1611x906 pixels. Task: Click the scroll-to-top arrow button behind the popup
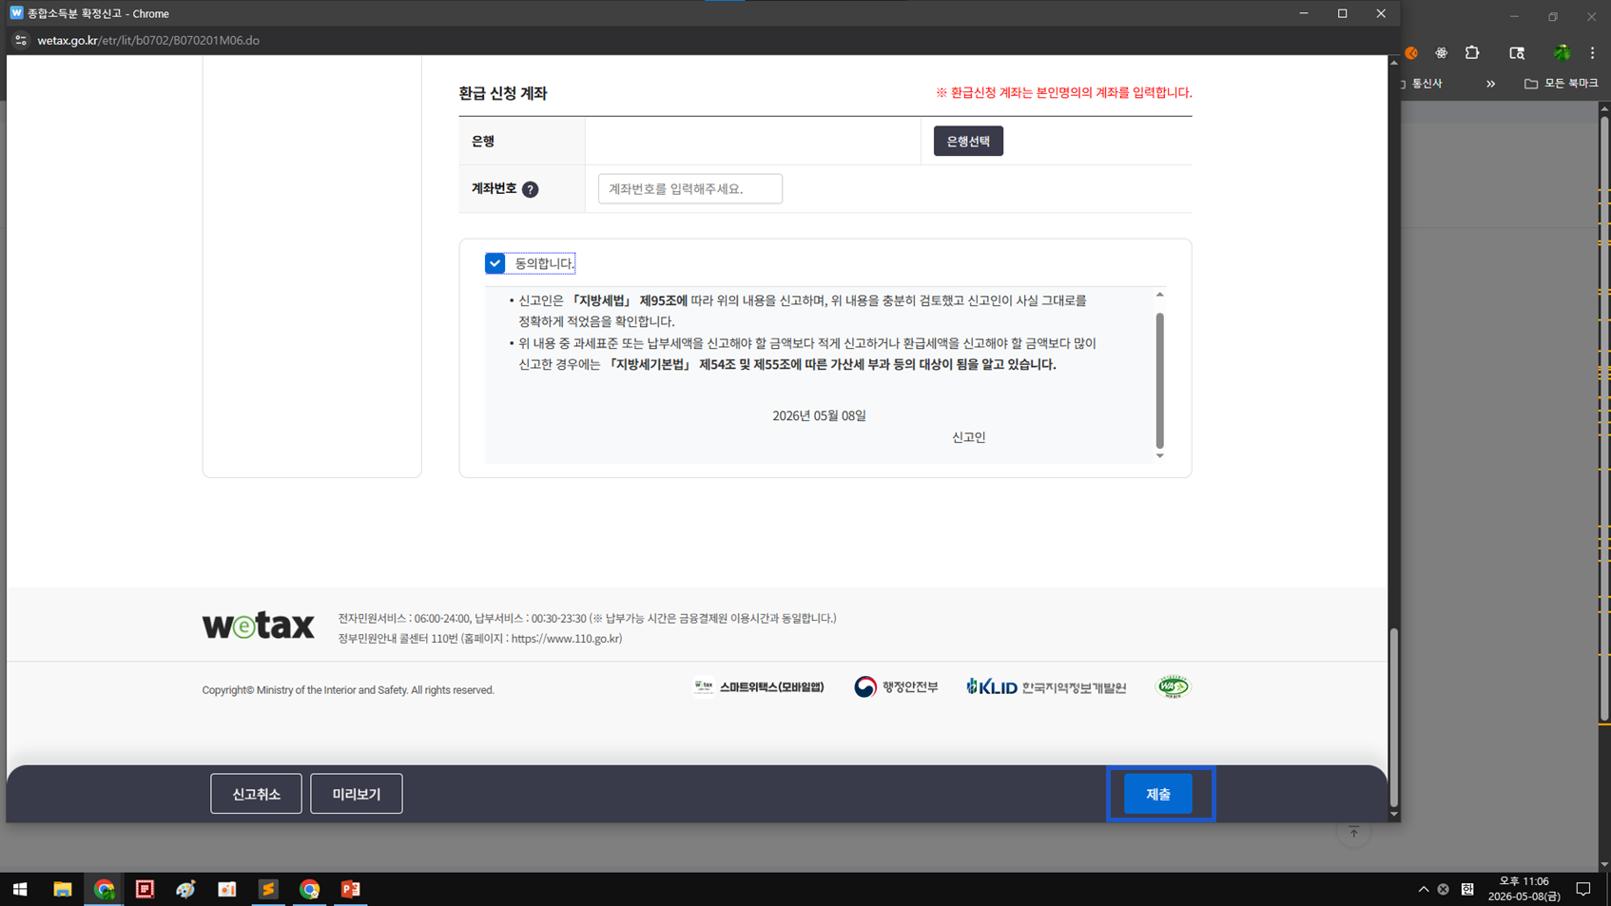1353,833
